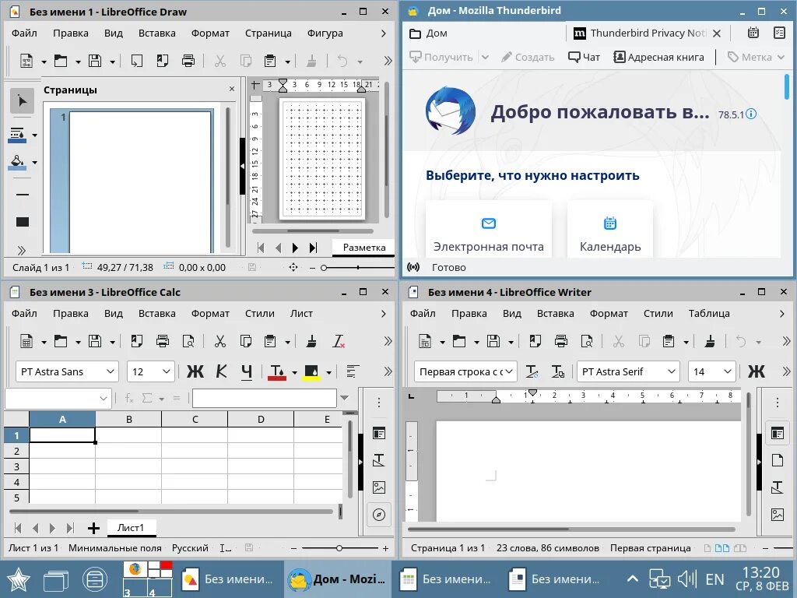The height and width of the screenshot is (598, 797).
Task: Click the Open folder icon in Calc toolbar
Action: point(61,341)
